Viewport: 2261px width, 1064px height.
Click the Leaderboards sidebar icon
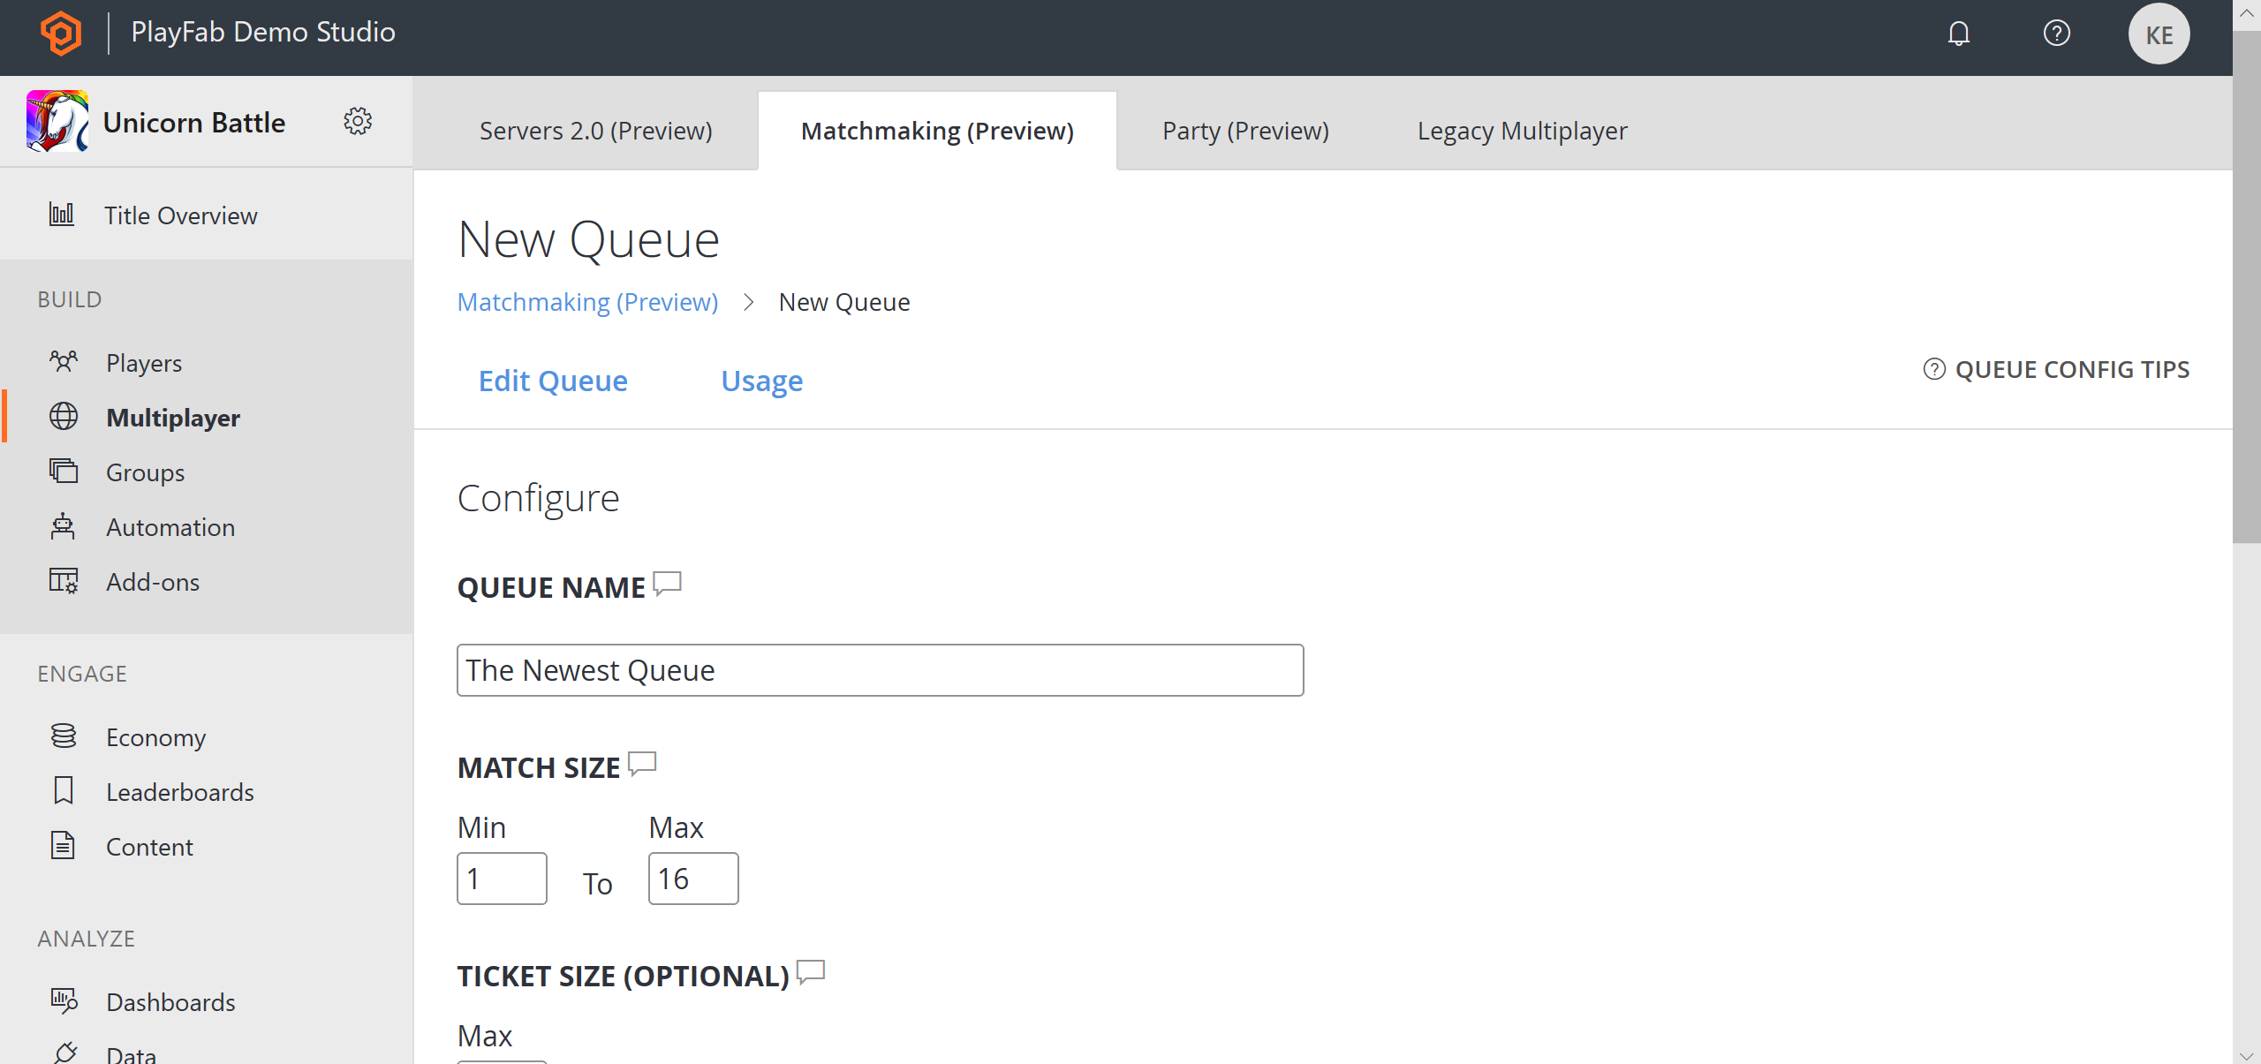pyautogui.click(x=64, y=791)
